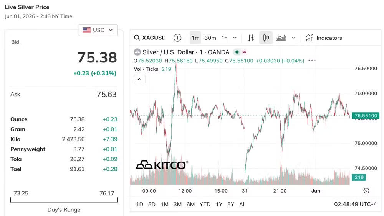Screen dimensions: 384x216
Task: Select the area chart style icon
Action: click(x=281, y=38)
